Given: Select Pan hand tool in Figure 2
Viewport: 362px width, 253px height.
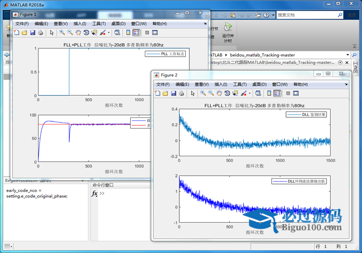Looking at the screenshot, I should [x=219, y=93].
